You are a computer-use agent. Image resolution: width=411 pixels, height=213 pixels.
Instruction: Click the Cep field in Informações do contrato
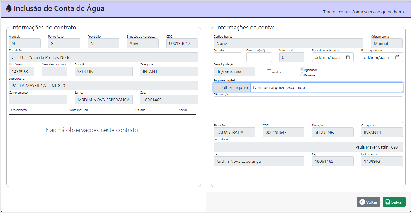169,100
